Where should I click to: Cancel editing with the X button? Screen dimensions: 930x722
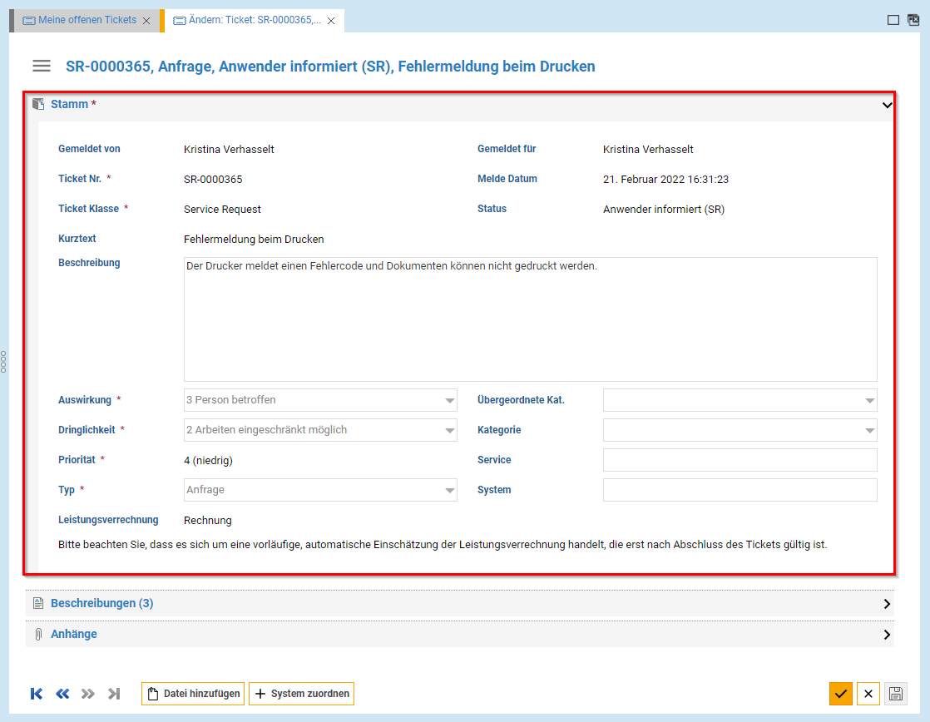point(868,694)
